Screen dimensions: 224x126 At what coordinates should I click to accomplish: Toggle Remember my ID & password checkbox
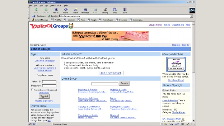(32, 90)
